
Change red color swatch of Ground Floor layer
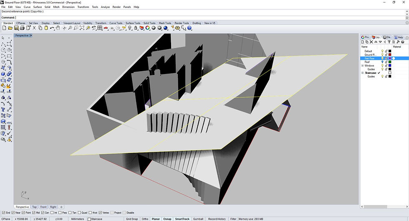click(390, 55)
